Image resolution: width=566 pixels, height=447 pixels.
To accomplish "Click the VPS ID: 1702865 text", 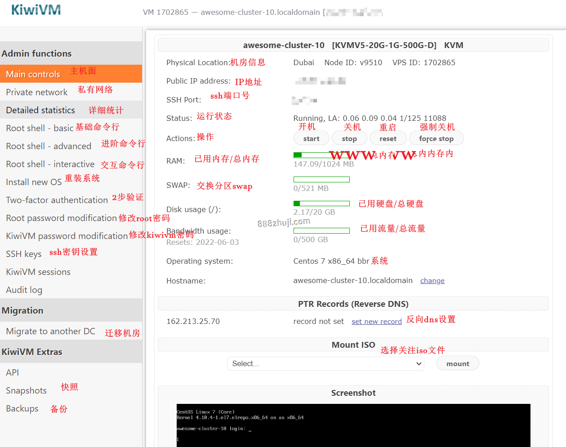I will click(424, 62).
